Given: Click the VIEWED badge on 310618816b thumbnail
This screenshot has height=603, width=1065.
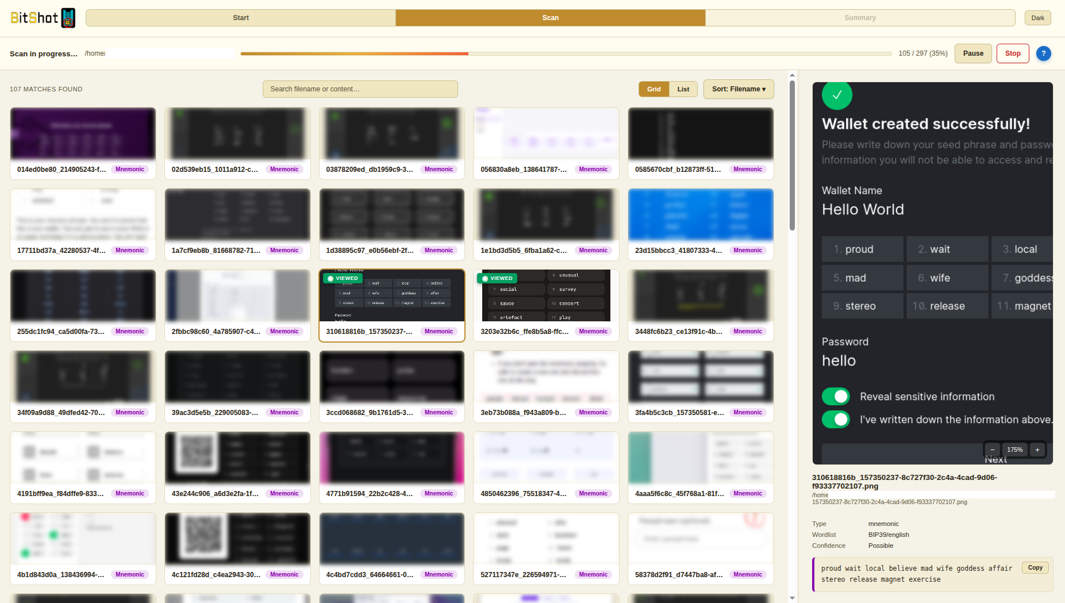Looking at the screenshot, I should pyautogui.click(x=343, y=278).
